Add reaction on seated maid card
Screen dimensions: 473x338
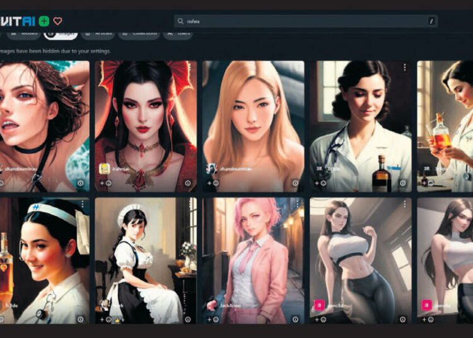click(x=105, y=319)
